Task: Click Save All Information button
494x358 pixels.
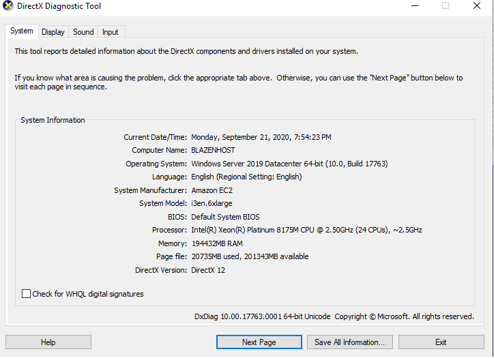Action: pos(350,342)
